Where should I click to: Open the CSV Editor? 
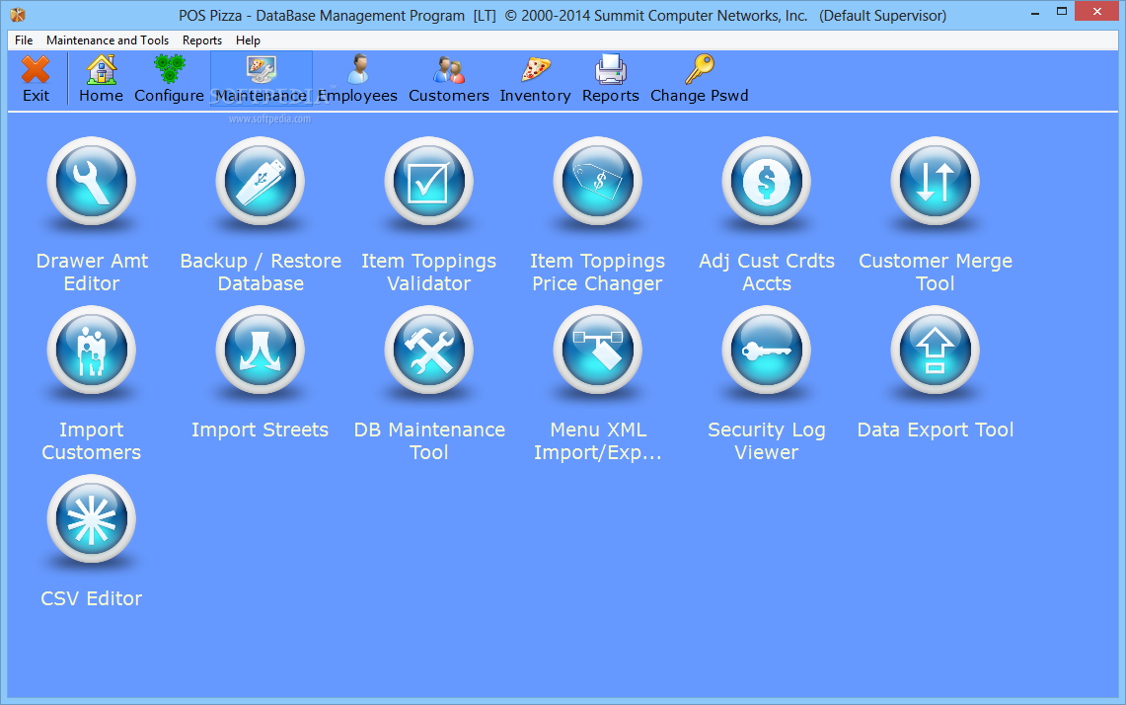click(91, 518)
